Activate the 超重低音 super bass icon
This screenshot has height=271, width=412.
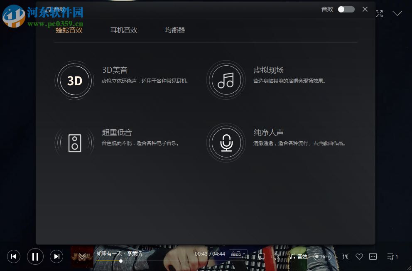tap(74, 142)
